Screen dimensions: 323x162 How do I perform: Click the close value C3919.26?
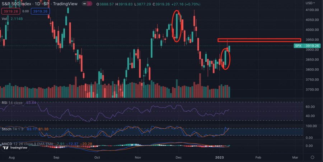click(x=161, y=4)
